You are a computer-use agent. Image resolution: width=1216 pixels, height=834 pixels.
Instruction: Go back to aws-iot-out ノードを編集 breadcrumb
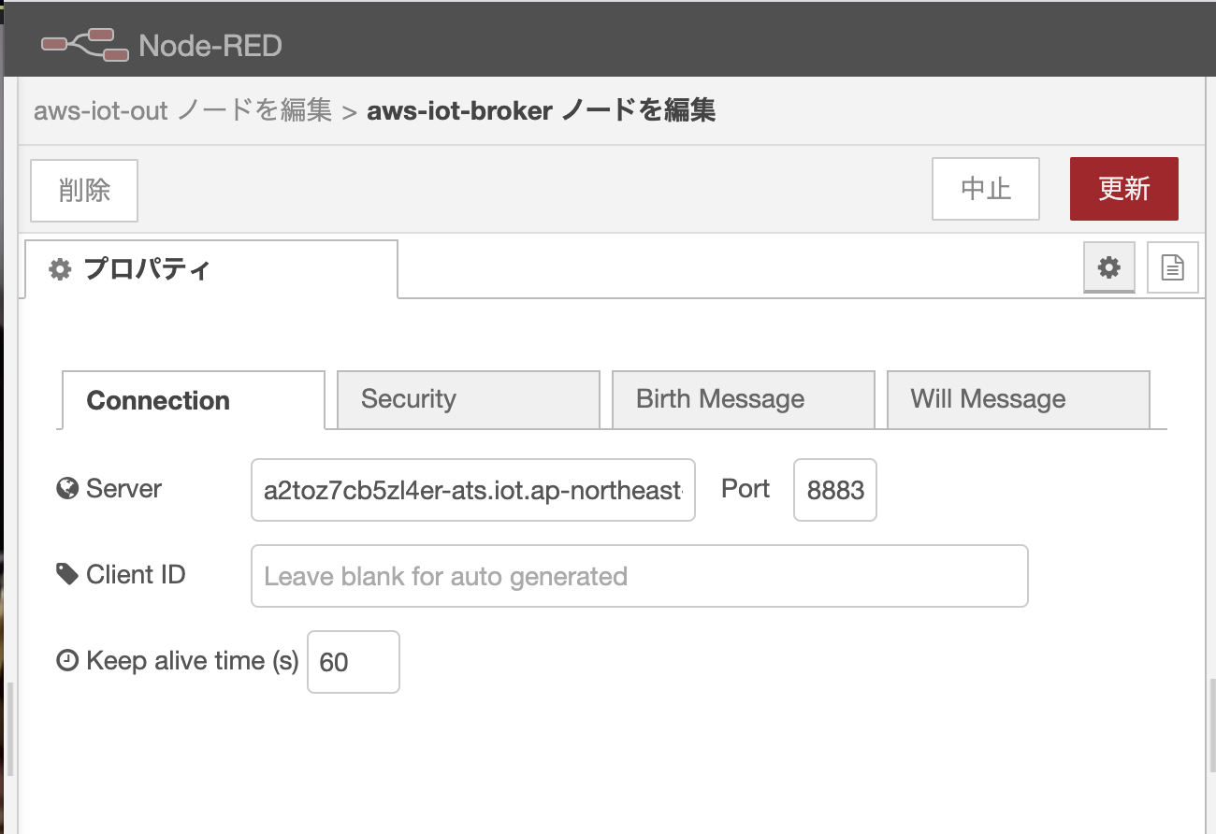tap(182, 111)
